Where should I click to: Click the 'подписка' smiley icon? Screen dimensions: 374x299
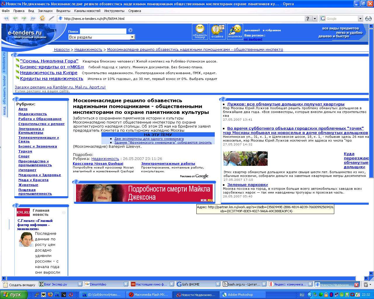(x=235, y=32)
